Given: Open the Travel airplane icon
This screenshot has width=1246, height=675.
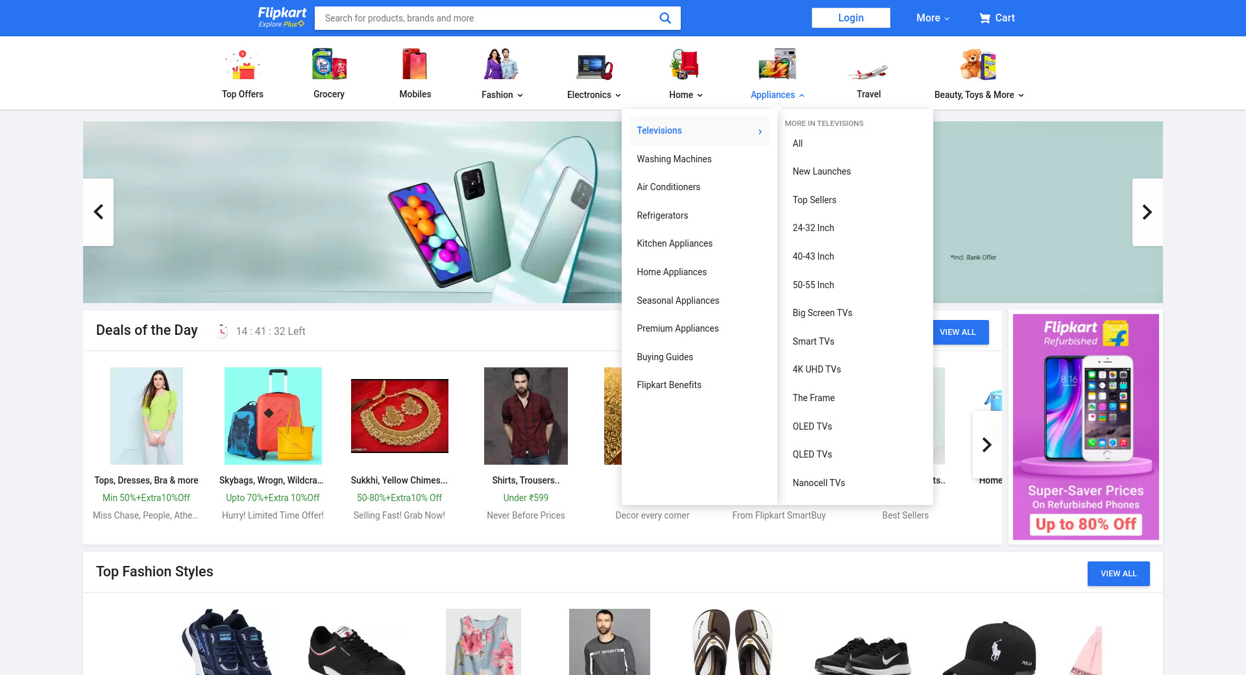Looking at the screenshot, I should click(x=868, y=71).
